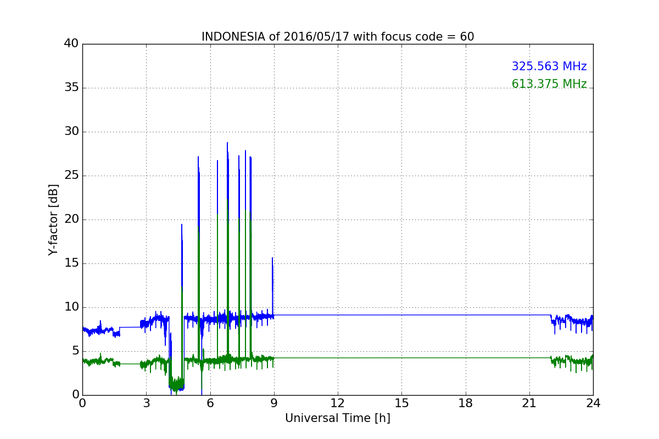Click the y-axis tick label 20
This screenshot has width=659, height=439.
(x=71, y=219)
